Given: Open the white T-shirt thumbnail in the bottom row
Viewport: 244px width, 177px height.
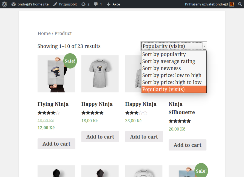Looking at the screenshot, I should (144, 171).
